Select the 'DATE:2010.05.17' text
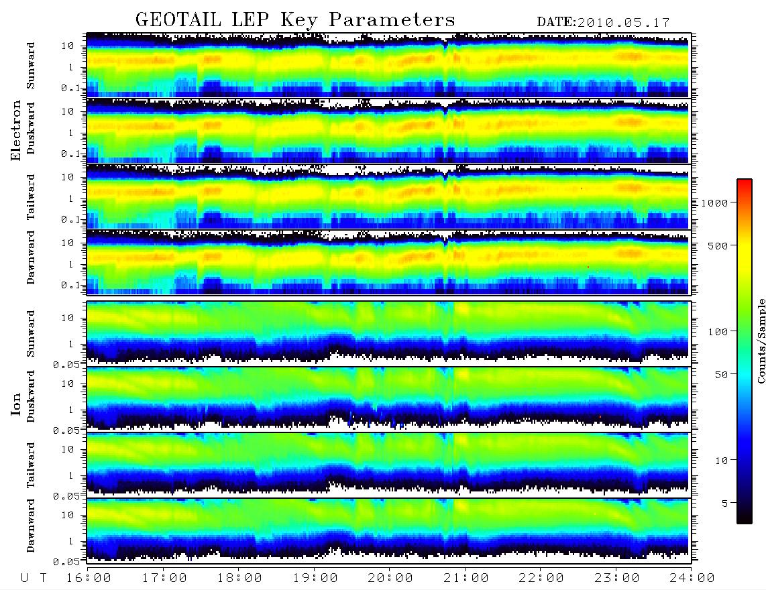Image resolution: width=766 pixels, height=590 pixels. (603, 23)
